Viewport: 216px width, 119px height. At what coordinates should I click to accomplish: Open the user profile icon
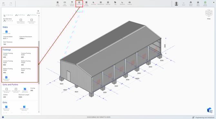tap(176, 4)
